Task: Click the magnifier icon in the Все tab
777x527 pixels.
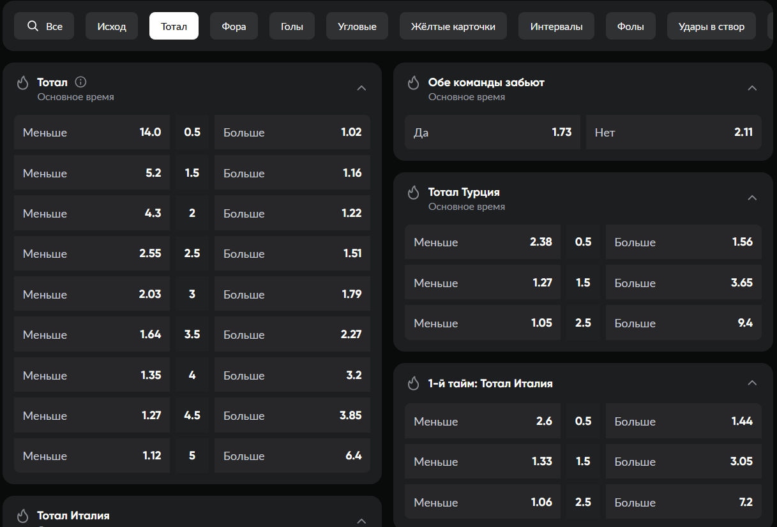Action: click(x=33, y=26)
